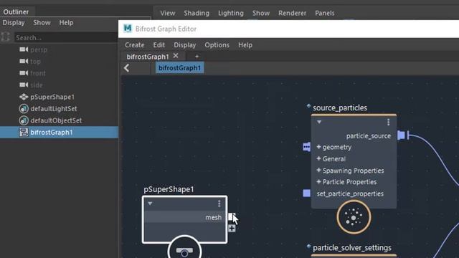Select side in the Outliner
Image resolution: width=459 pixels, height=258 pixels.
37,85
